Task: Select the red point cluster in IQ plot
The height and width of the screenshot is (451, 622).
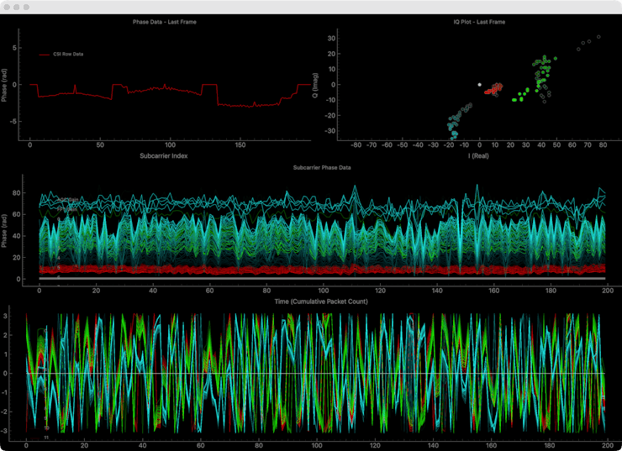Action: (x=494, y=88)
